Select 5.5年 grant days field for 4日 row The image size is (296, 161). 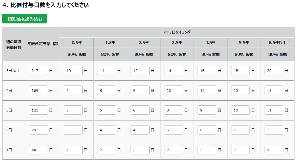pos(240,90)
